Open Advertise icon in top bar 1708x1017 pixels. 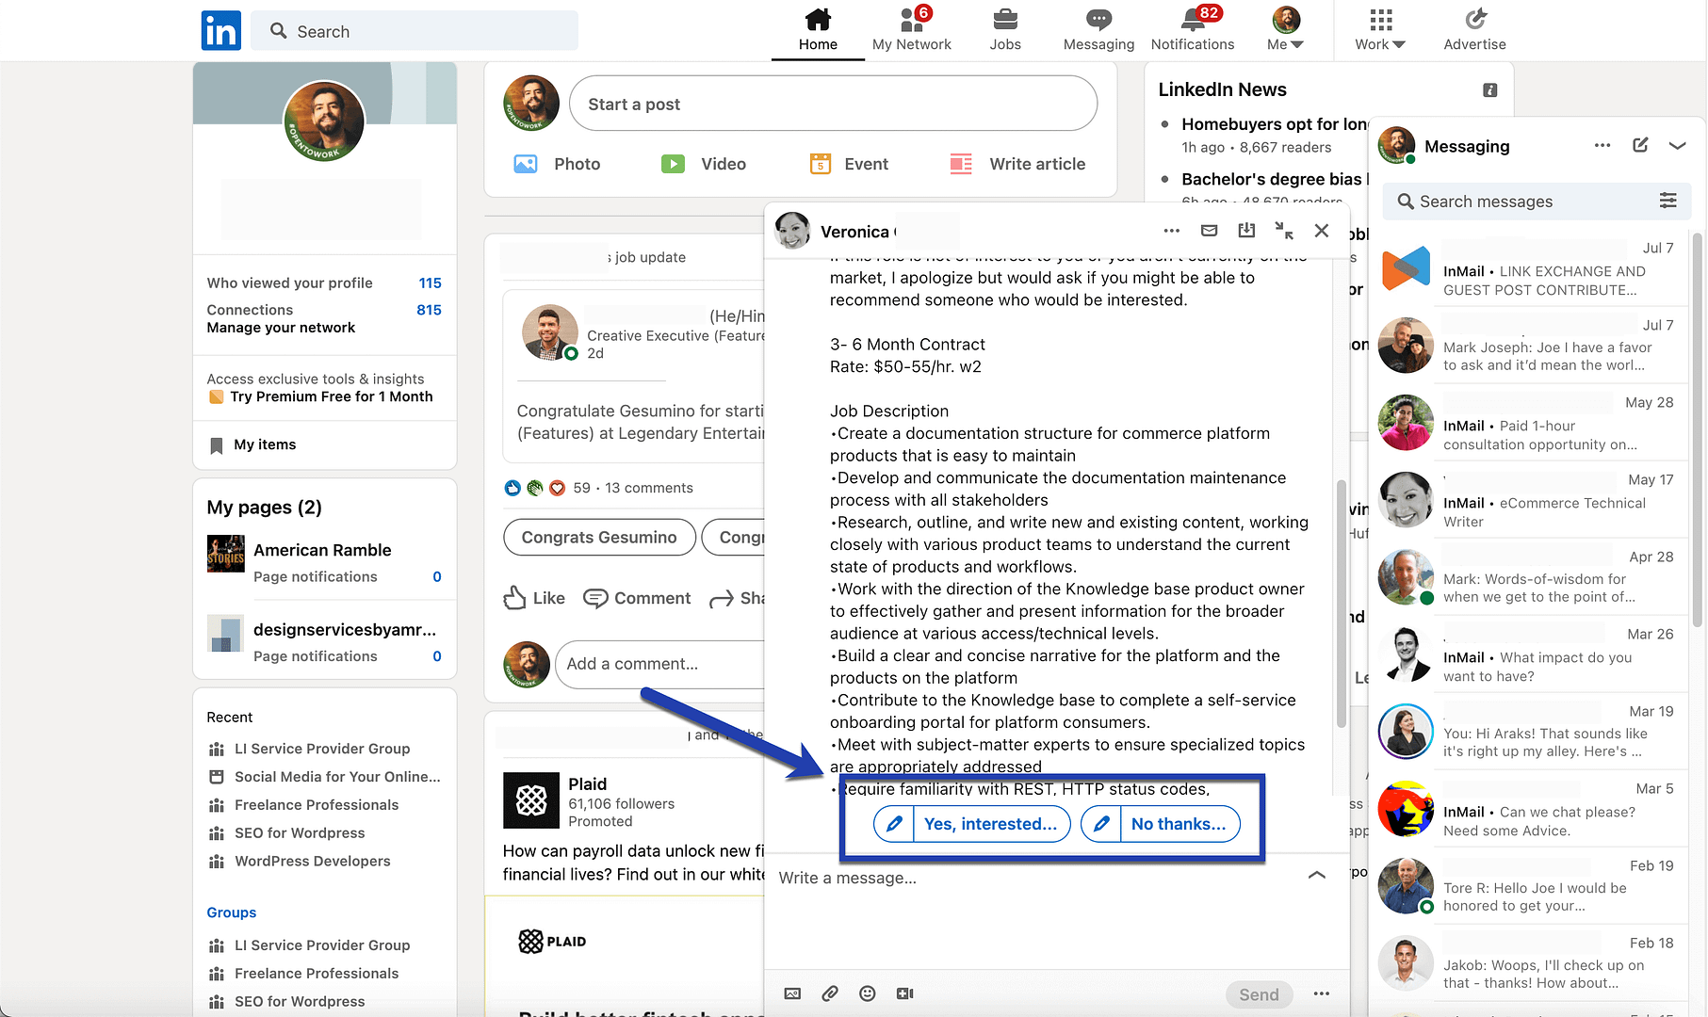point(1475,30)
